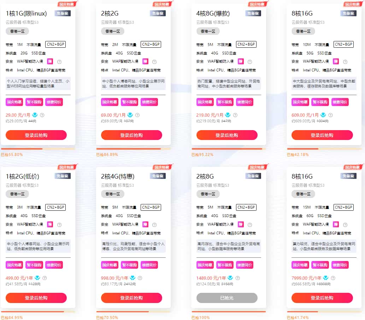Click 登录后抢购 button on the 4核8G(爆款) card
The image size is (365, 320).
227,135
